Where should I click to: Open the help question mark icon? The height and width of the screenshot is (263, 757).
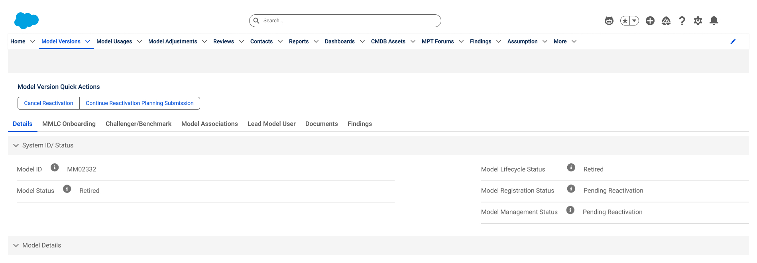click(682, 21)
